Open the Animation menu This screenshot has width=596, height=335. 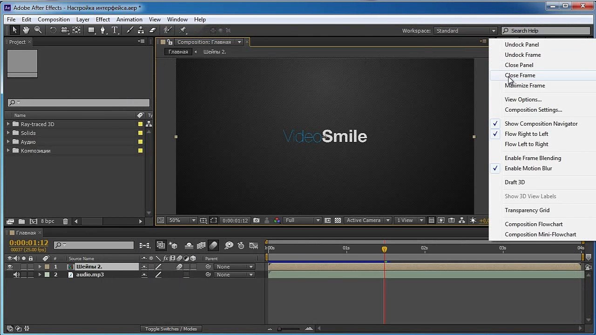(129, 20)
